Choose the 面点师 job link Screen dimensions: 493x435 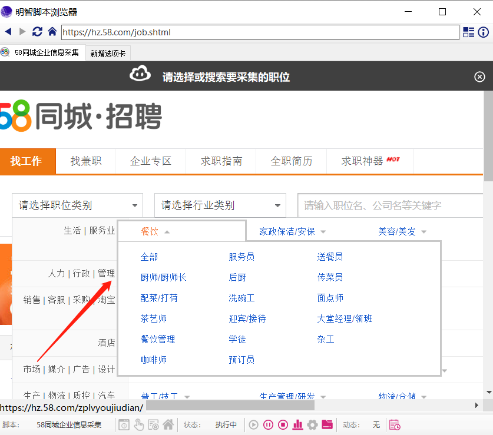[330, 298]
